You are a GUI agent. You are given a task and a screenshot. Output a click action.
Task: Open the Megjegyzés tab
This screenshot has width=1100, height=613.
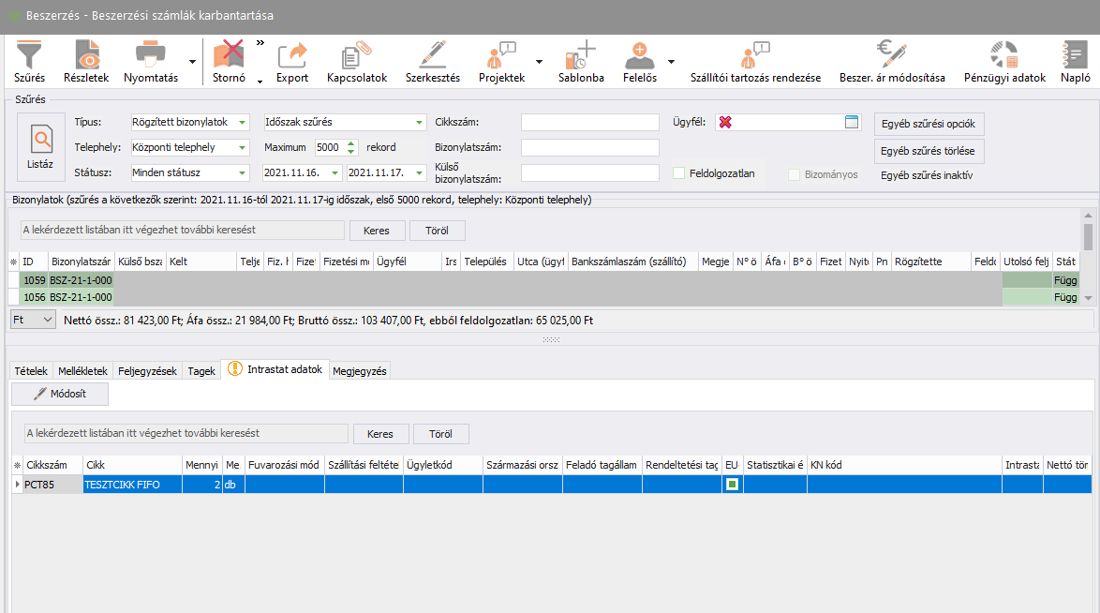[x=360, y=371]
